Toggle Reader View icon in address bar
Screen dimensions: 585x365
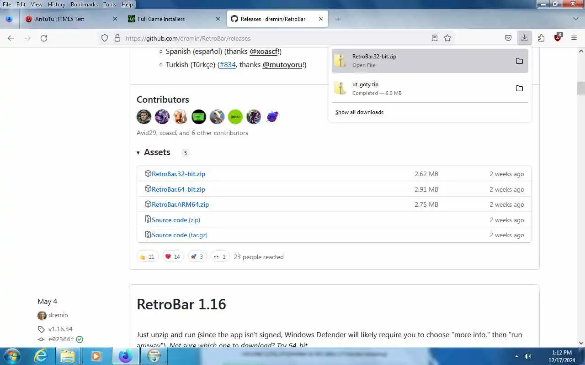435,38
